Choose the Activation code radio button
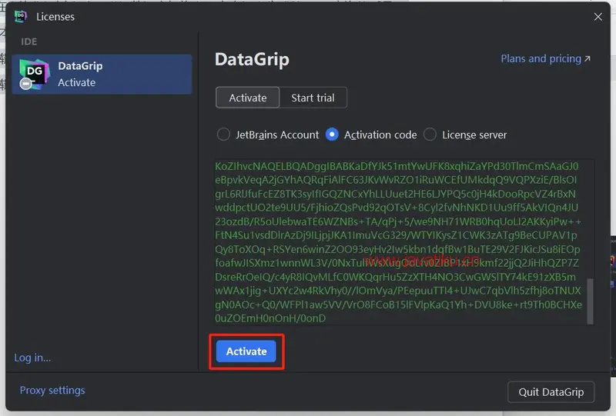 [332, 135]
